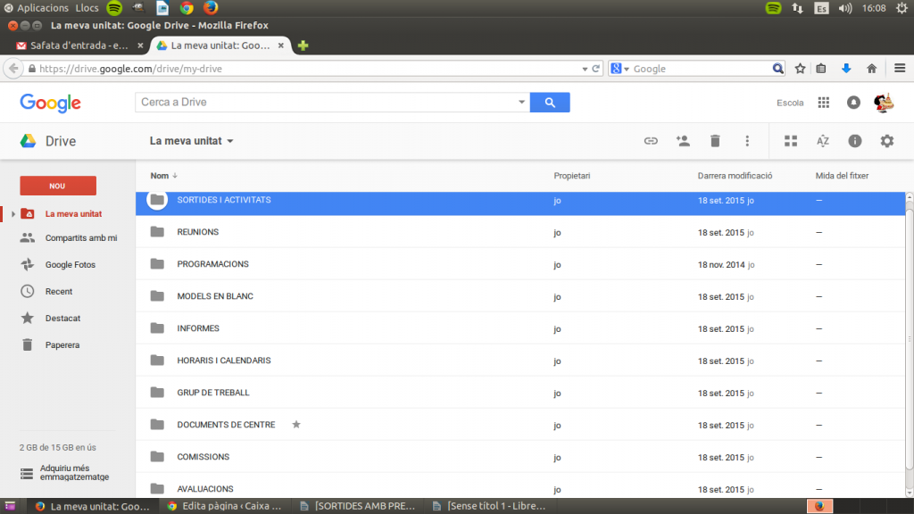Image resolution: width=914 pixels, height=514 pixels.
Task: Click the share with people icon
Action: click(x=683, y=141)
